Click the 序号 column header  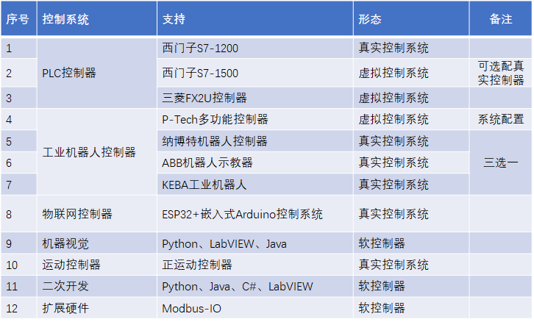18,18
